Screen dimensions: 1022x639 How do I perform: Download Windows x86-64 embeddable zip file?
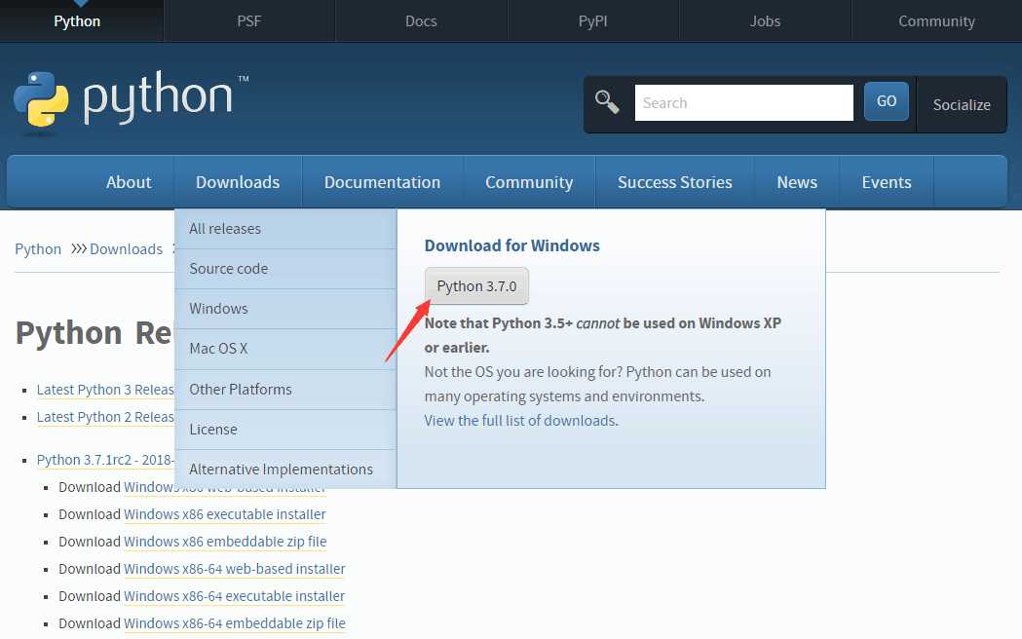pos(235,624)
